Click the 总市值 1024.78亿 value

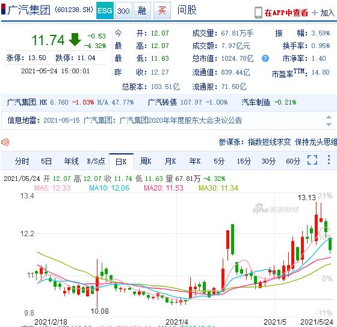(x=237, y=58)
